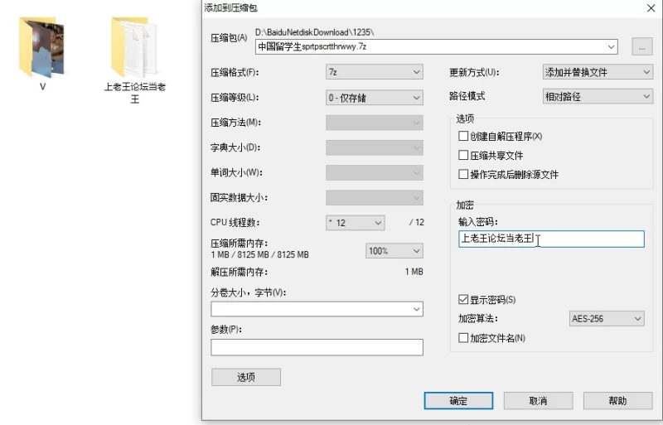The height and width of the screenshot is (425, 663).
Task: Tick the 压缩共享文件 checkbox
Action: tap(463, 155)
